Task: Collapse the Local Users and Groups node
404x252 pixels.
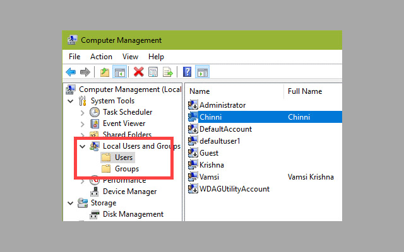Action: click(x=82, y=146)
